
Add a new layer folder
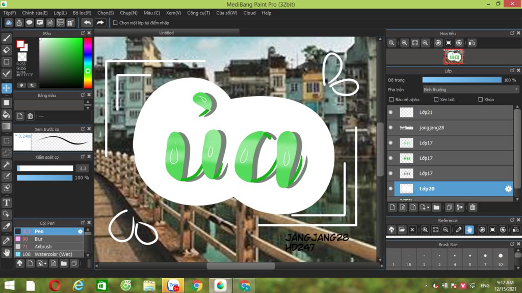[436, 208]
